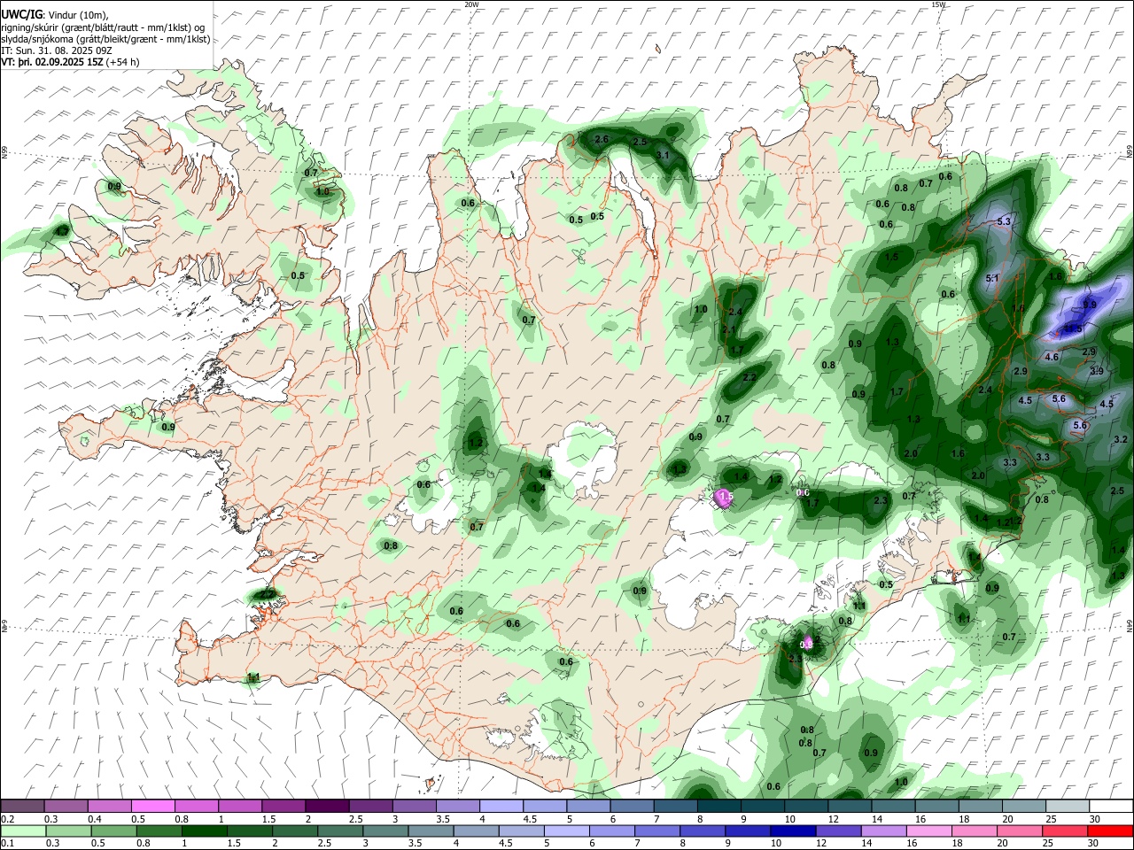
Task: Click the 20W longitude label
Action: click(472, 4)
